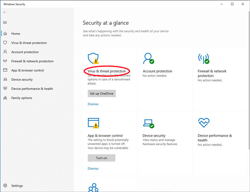Select App & browser control in sidebar
Screen dimensions: 250x192
point(27,70)
